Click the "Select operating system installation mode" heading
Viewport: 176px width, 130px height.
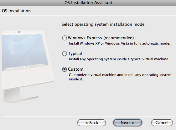pyautogui.click(x=103, y=24)
